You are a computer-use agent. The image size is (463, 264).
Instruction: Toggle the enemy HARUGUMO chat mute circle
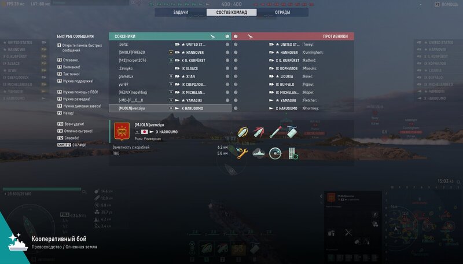pyautogui.click(x=236, y=108)
